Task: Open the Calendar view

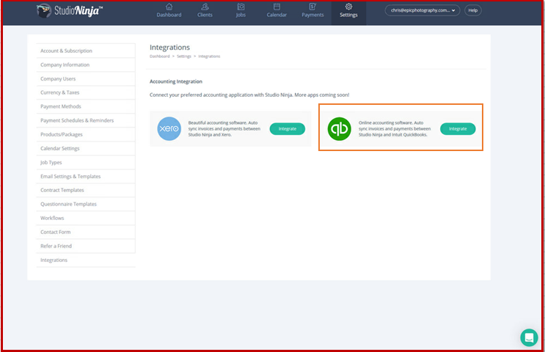Action: point(277,10)
